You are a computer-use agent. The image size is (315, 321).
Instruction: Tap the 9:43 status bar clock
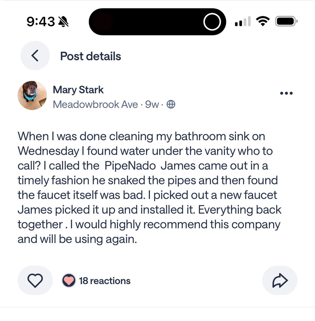(x=40, y=22)
